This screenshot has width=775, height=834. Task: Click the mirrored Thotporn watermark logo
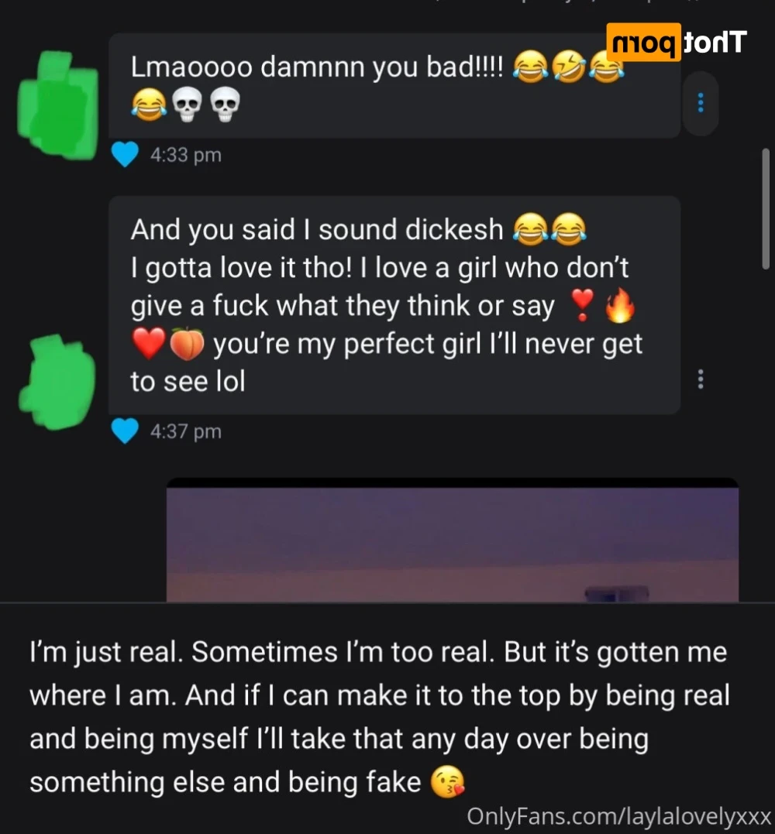677,42
